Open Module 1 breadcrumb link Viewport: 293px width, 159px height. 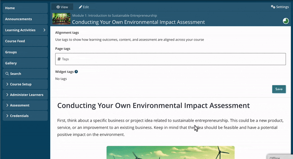(x=114, y=15)
